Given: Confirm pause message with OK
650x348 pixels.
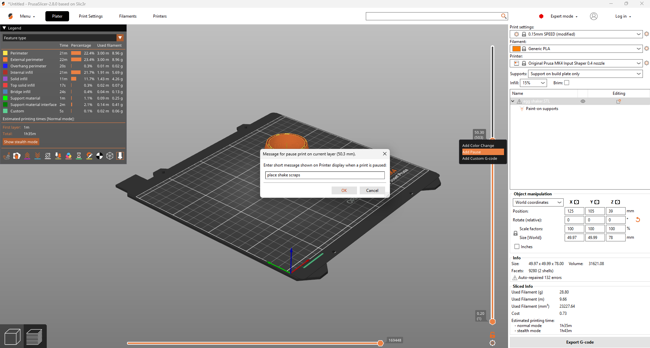Looking at the screenshot, I should click(344, 191).
